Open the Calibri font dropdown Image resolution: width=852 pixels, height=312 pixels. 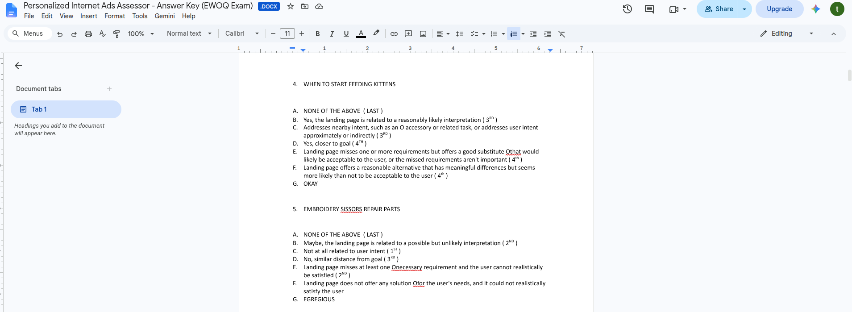242,33
